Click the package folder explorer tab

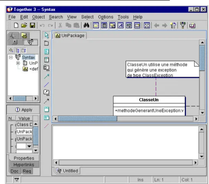click(x=24, y=36)
